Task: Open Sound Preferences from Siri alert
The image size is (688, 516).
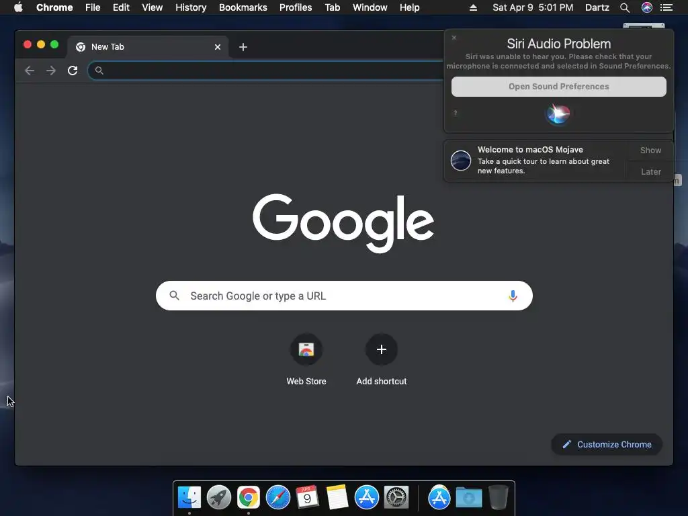Action: (558, 87)
